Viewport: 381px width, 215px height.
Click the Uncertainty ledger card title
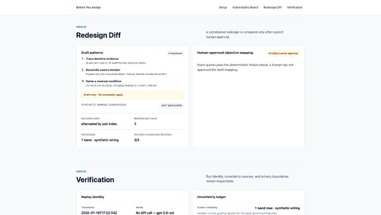(x=211, y=197)
